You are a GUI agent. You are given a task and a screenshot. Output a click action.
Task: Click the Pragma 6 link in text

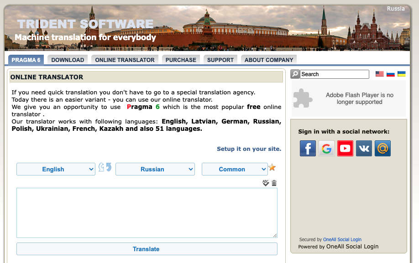pyautogui.click(x=143, y=107)
